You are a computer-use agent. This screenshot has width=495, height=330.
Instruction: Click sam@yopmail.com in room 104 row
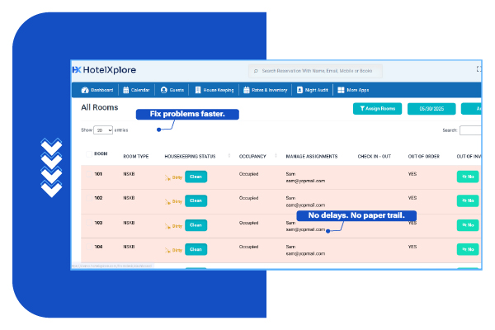(305, 253)
